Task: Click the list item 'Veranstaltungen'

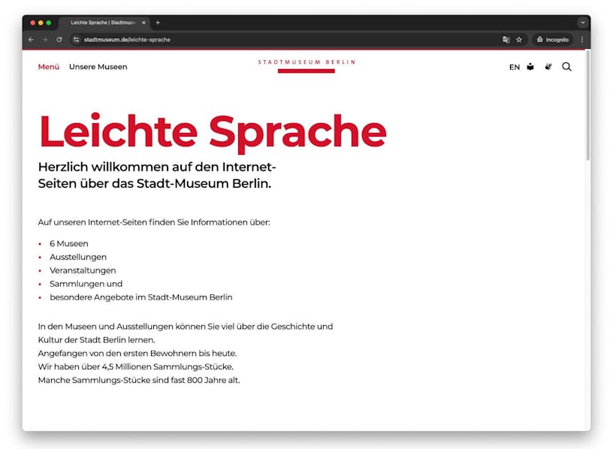Action: tap(83, 270)
